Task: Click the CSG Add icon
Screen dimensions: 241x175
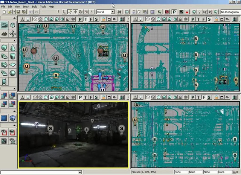Action: (4, 96)
